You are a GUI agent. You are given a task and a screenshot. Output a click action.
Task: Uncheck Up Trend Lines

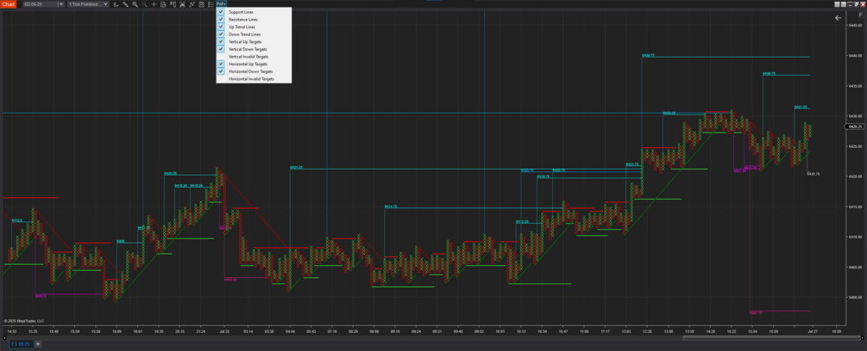[x=254, y=27]
